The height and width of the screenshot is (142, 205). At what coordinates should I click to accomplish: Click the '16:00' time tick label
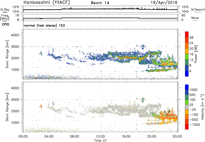[126, 137]
